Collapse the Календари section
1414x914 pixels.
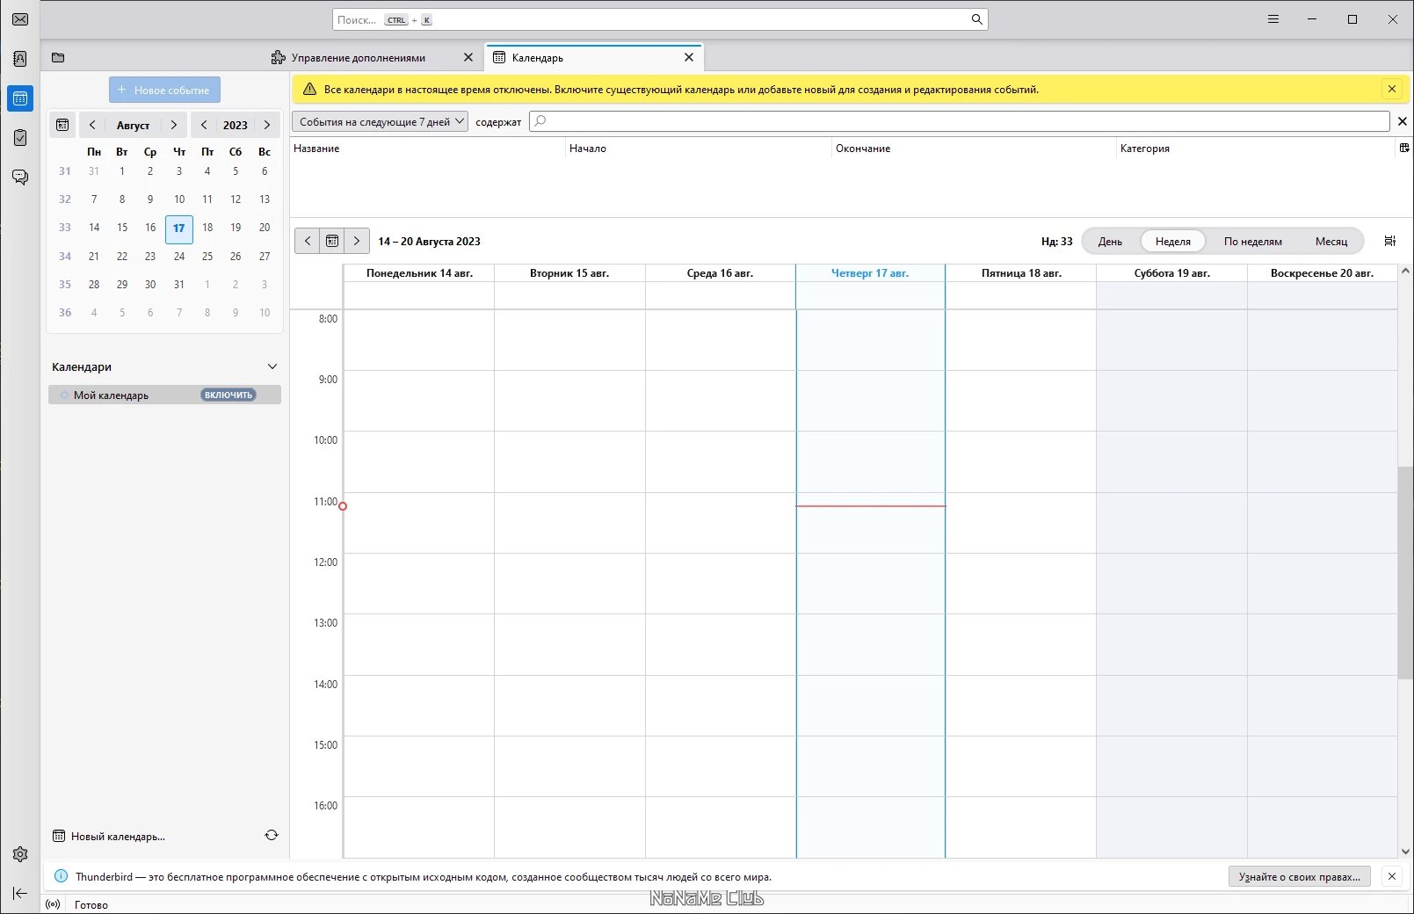click(272, 366)
